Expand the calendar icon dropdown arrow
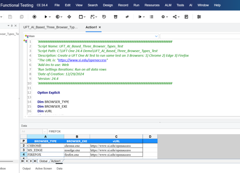 pos(85,17)
